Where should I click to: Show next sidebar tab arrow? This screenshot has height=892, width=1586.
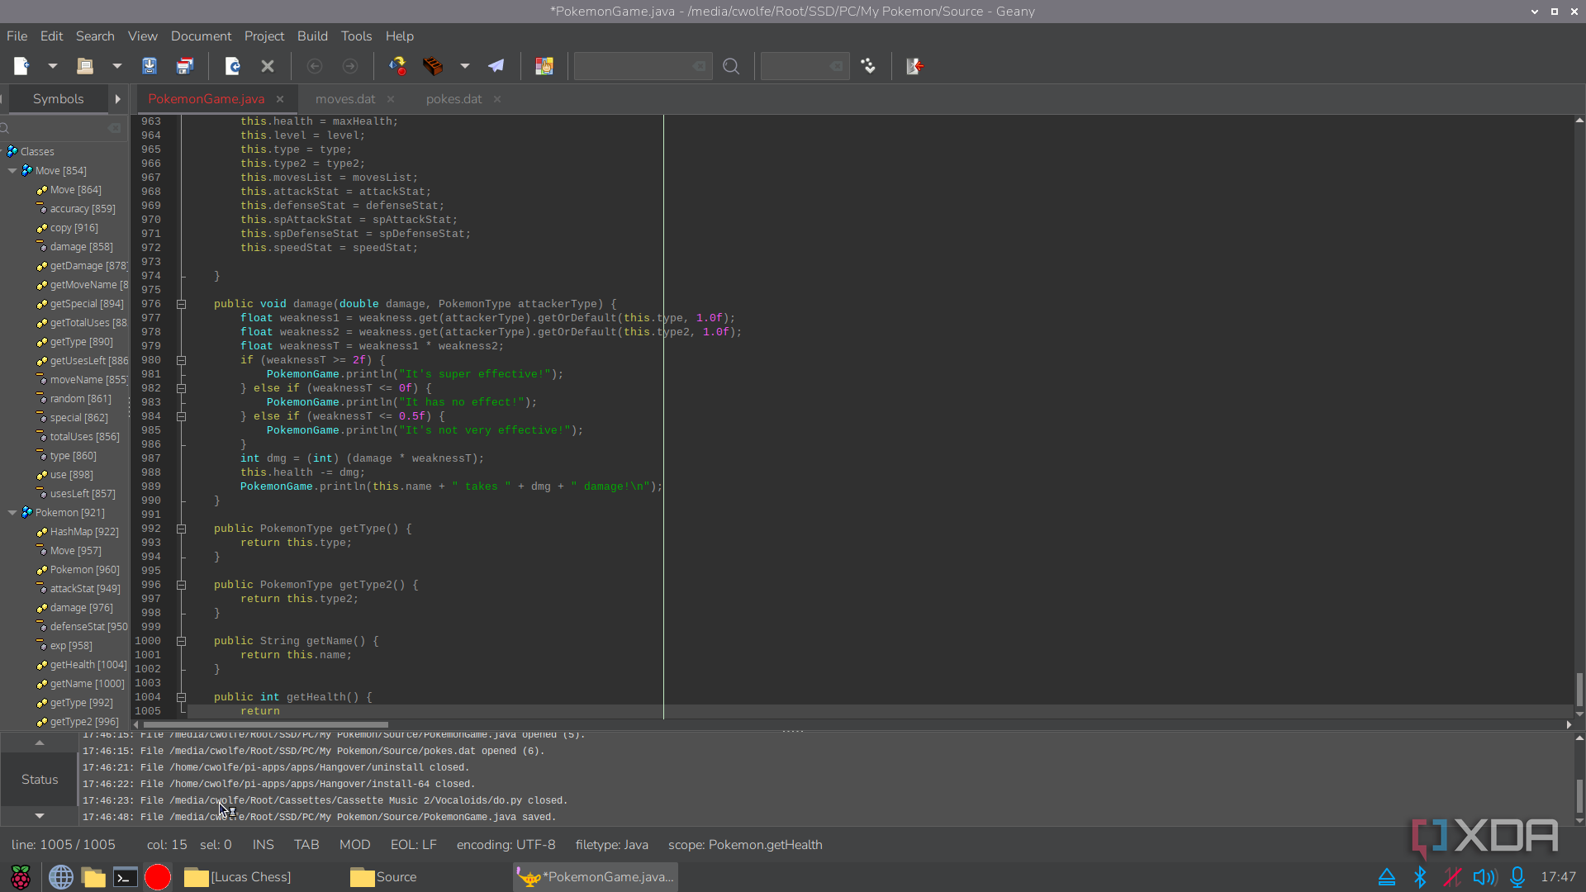(x=118, y=99)
